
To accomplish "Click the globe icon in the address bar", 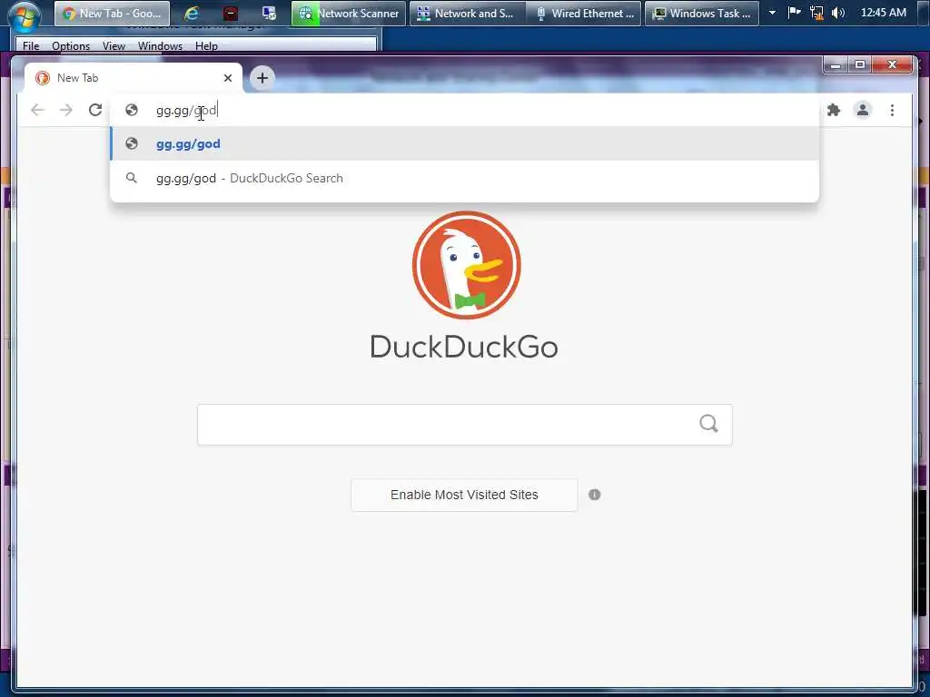I will pyautogui.click(x=132, y=110).
